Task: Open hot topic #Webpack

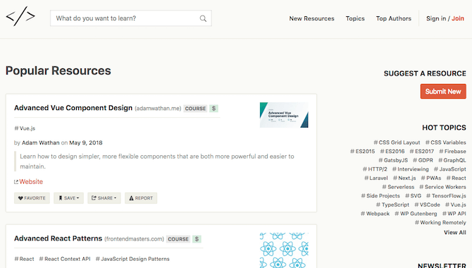Action: 375,214
